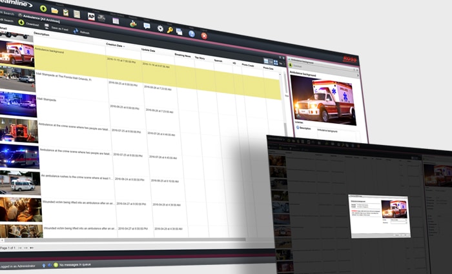Image resolution: width=452 pixels, height=274 pixels.
Task: Open the AP feed icon
Action: (x=91, y=16)
